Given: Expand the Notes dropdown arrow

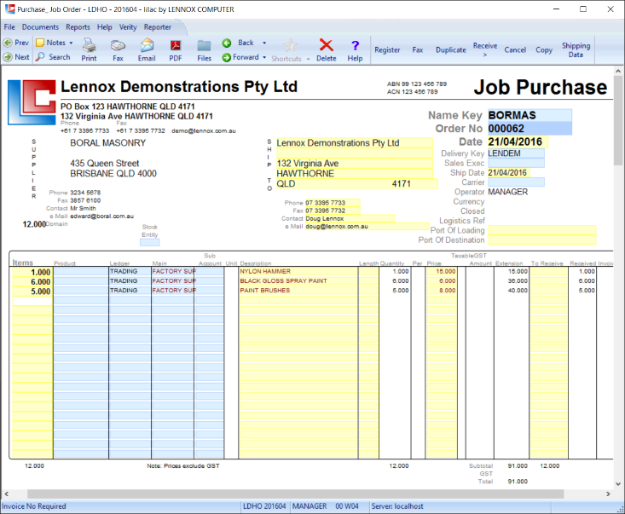Looking at the screenshot, I should point(71,43).
